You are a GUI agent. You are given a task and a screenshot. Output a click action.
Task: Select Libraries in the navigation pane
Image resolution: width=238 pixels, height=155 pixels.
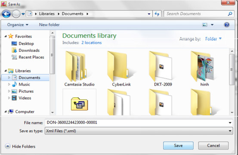(x=23, y=71)
